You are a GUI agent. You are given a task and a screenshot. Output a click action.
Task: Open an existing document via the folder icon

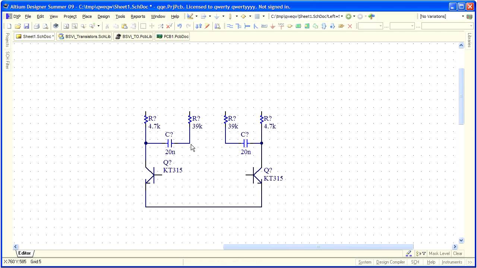tap(18, 26)
